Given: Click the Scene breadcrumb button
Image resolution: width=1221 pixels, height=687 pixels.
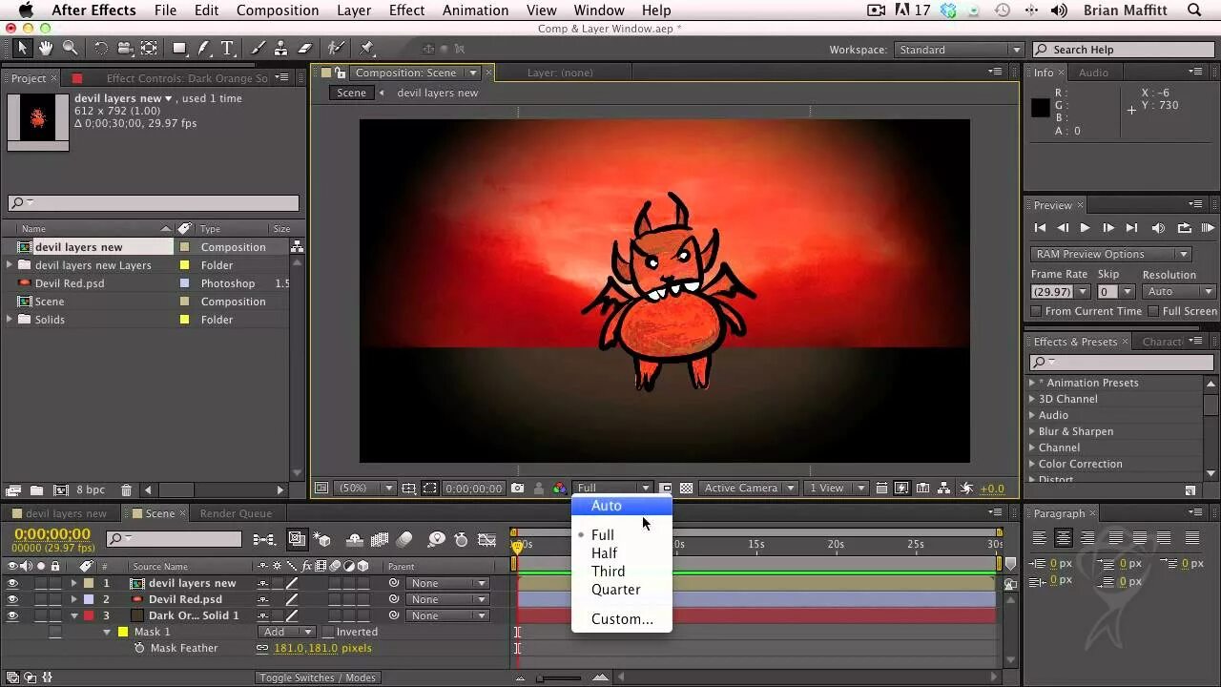Looking at the screenshot, I should 351,93.
